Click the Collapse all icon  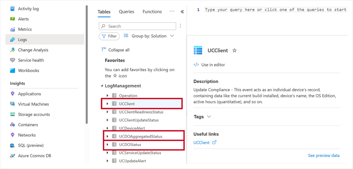point(104,50)
